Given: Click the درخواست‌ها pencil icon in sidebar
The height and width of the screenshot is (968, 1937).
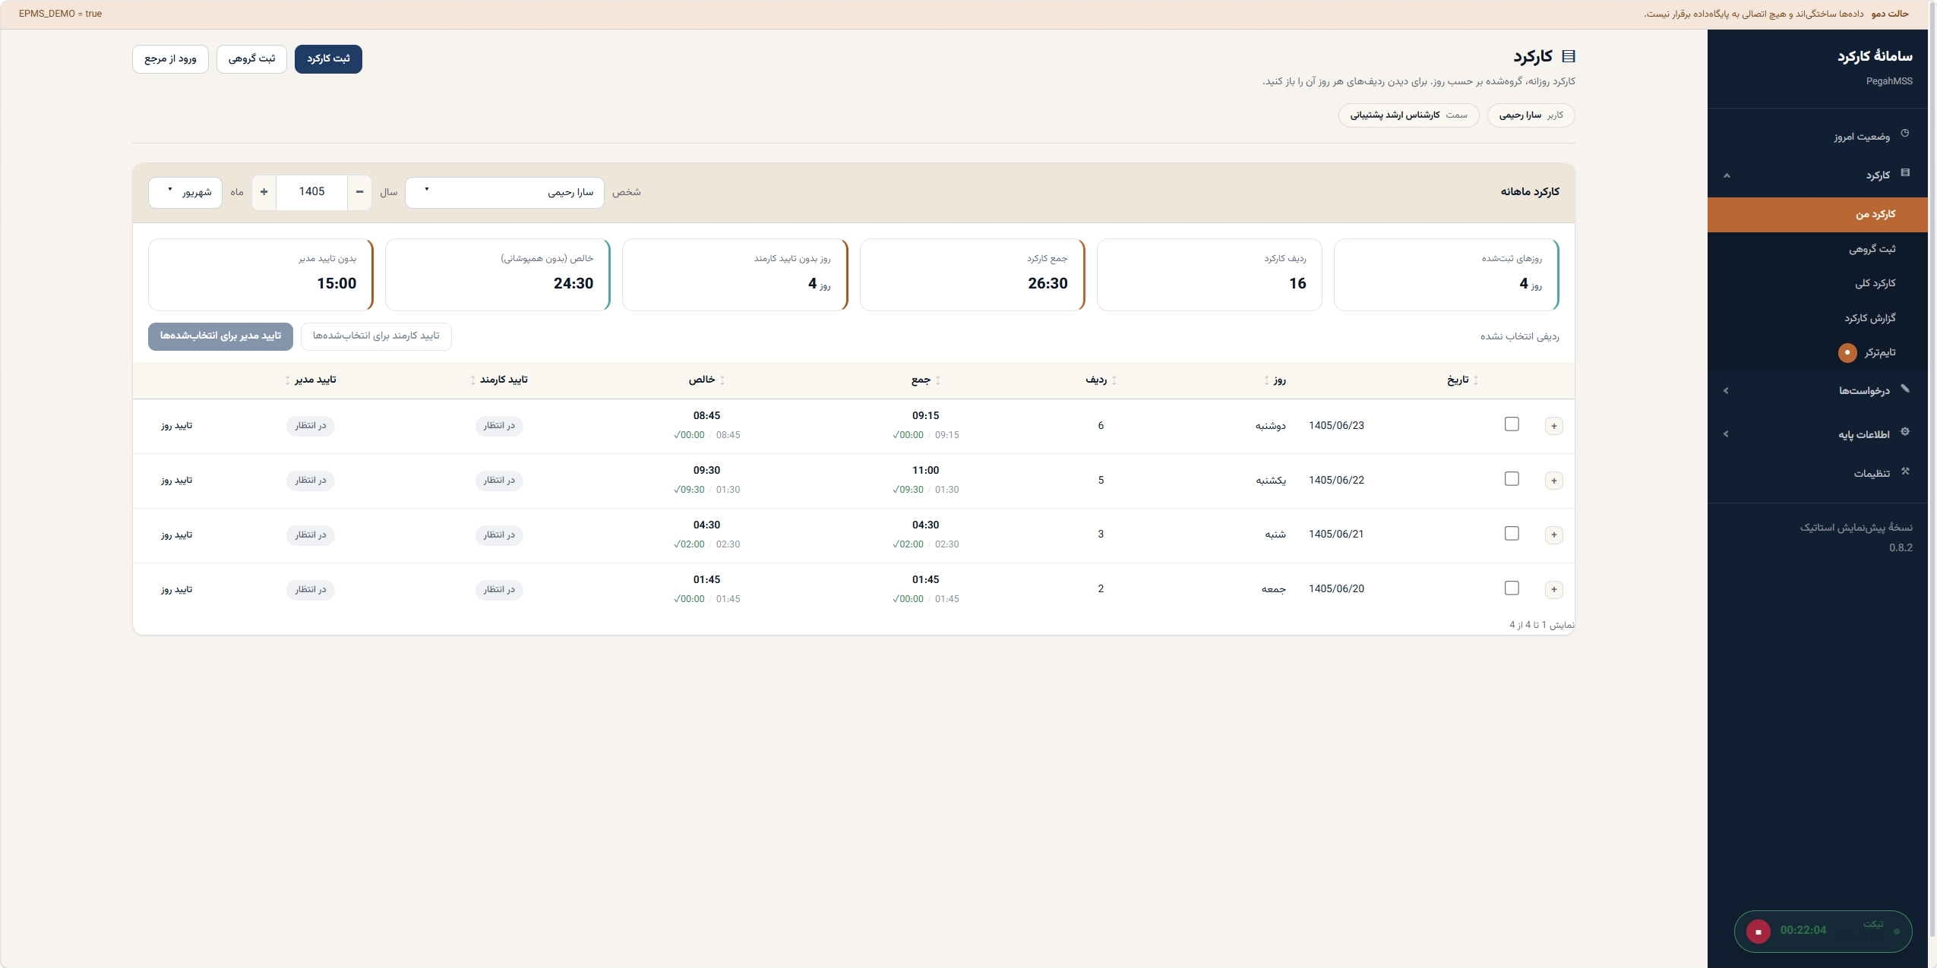Looking at the screenshot, I should pyautogui.click(x=1904, y=388).
